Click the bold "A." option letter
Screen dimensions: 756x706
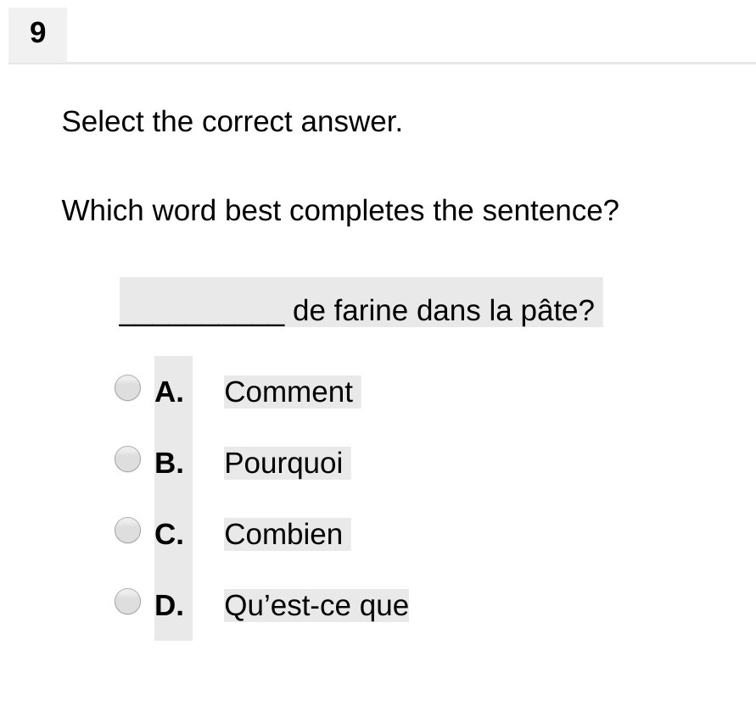point(169,392)
